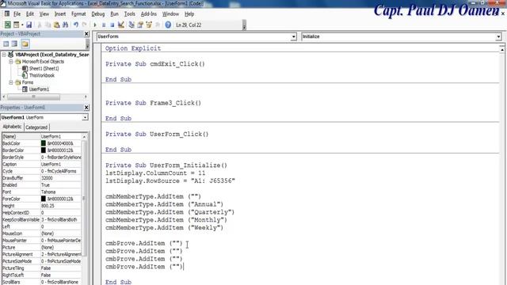Toggle Design Mode icon
The width and height of the screenshot is (507, 285).
coord(121,25)
